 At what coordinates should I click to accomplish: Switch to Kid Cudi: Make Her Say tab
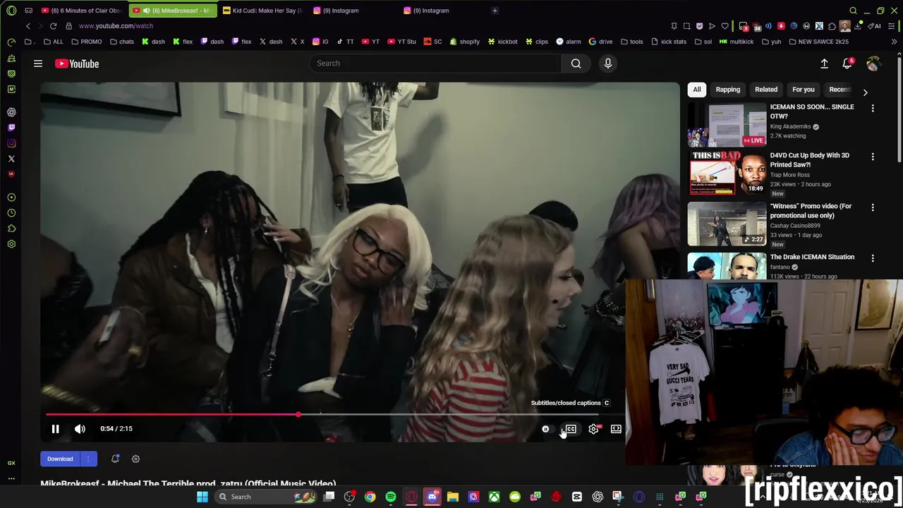[262, 11]
